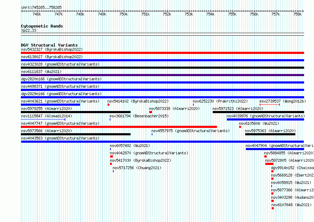
Task: Select the purple nsv6111637 variant bar
Action: (x=162, y=75)
